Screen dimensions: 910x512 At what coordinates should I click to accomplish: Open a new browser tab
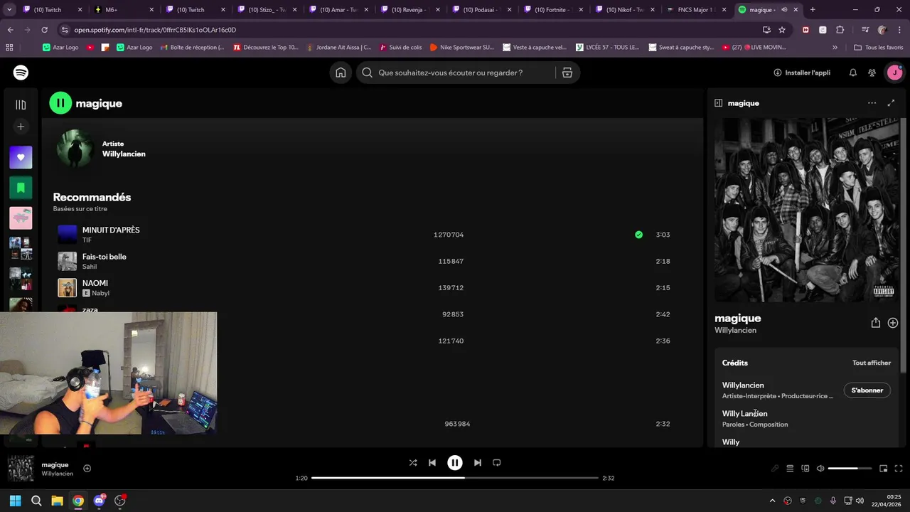point(813,10)
